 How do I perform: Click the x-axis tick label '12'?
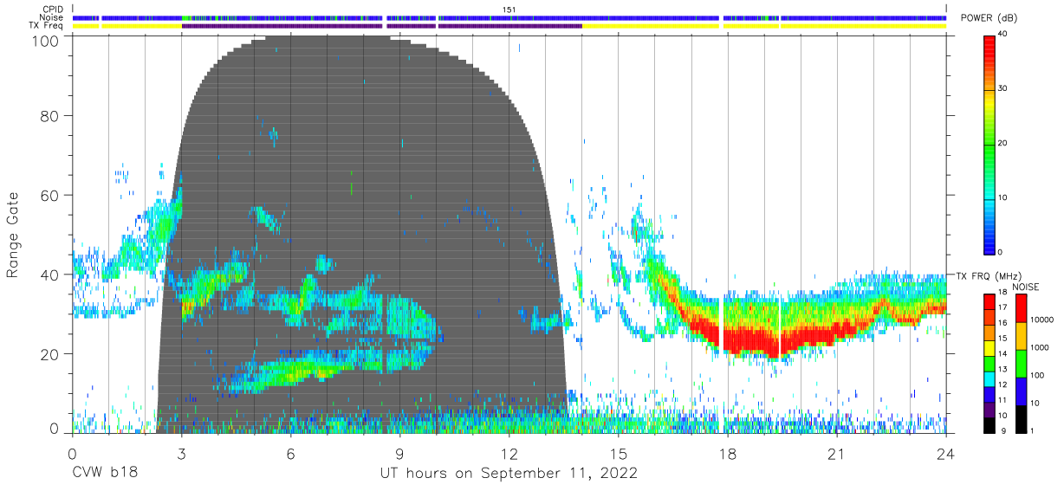(509, 454)
